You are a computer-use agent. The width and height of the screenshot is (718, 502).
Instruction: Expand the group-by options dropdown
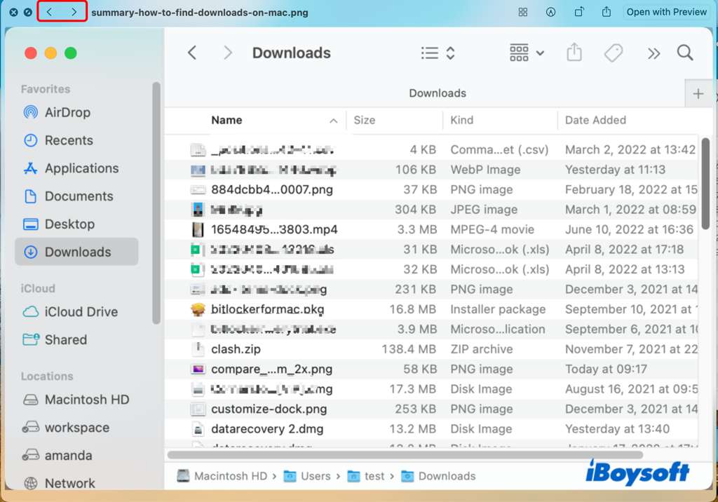click(x=527, y=53)
